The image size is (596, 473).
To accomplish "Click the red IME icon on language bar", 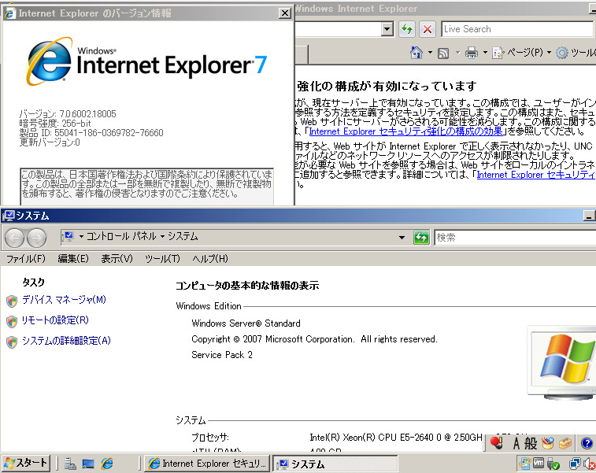I will tap(497, 443).
